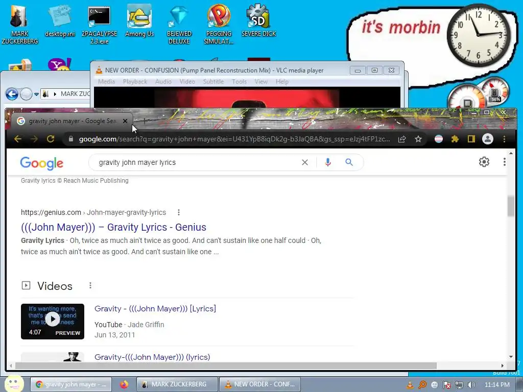The image size is (523, 392).
Task: Go back in Chrome
Action: tap(18, 139)
